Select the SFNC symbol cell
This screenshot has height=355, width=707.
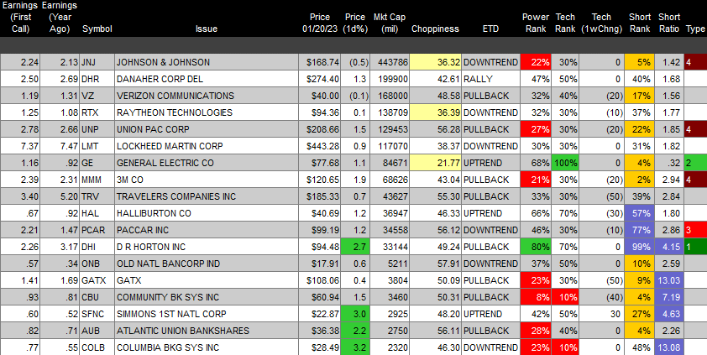[x=97, y=314]
